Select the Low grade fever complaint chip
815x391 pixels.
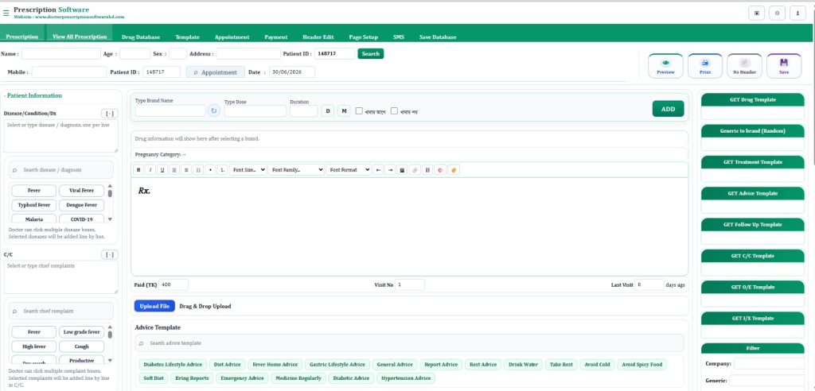pos(82,332)
